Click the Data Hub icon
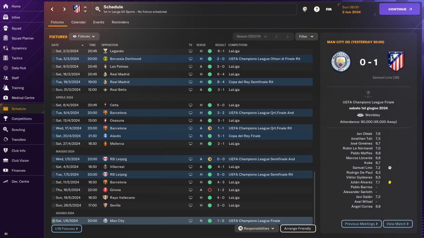This screenshot has height=238, width=424. click(x=6, y=68)
